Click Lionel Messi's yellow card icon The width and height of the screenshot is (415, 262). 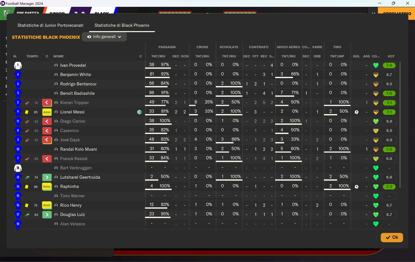tap(27, 112)
